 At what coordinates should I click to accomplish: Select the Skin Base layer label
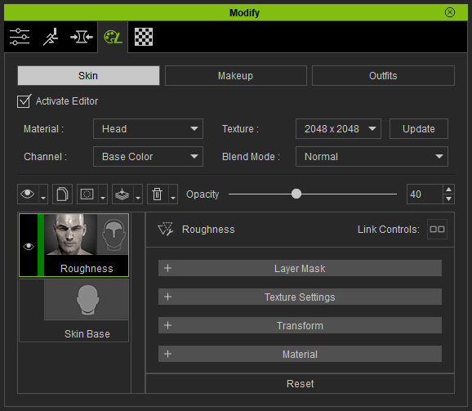click(87, 334)
